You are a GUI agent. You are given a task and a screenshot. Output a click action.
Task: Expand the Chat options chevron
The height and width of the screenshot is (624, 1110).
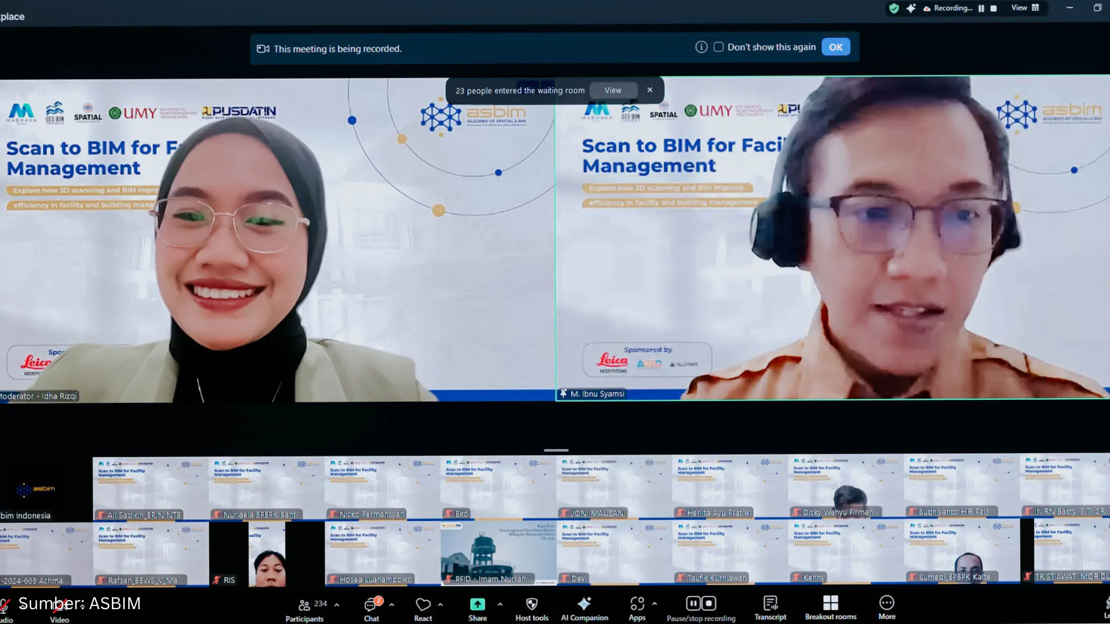[x=391, y=605]
